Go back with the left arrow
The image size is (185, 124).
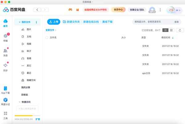tap(37, 10)
